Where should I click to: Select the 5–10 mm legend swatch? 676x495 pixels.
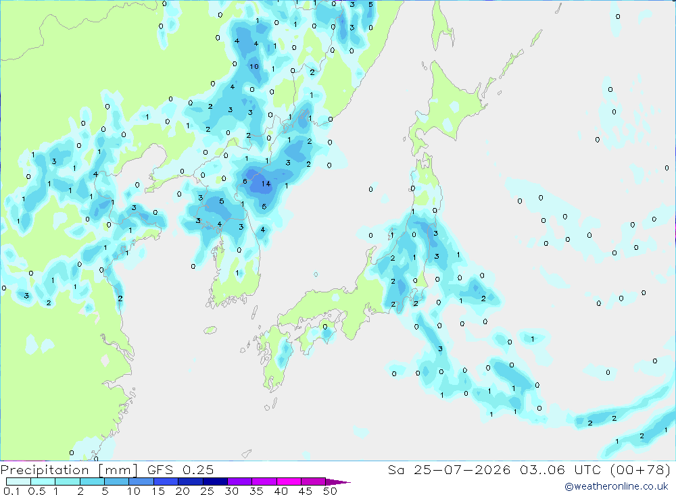pyautogui.click(x=117, y=481)
